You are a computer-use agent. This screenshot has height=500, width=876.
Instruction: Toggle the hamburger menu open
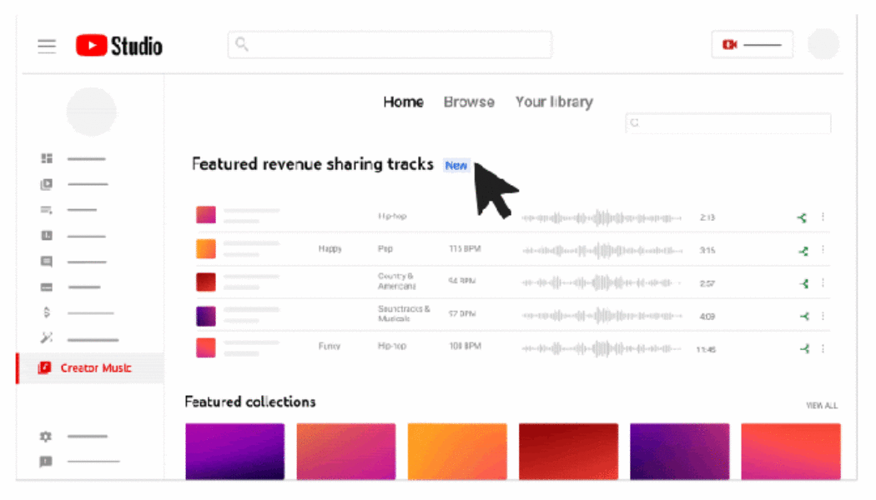(x=47, y=46)
